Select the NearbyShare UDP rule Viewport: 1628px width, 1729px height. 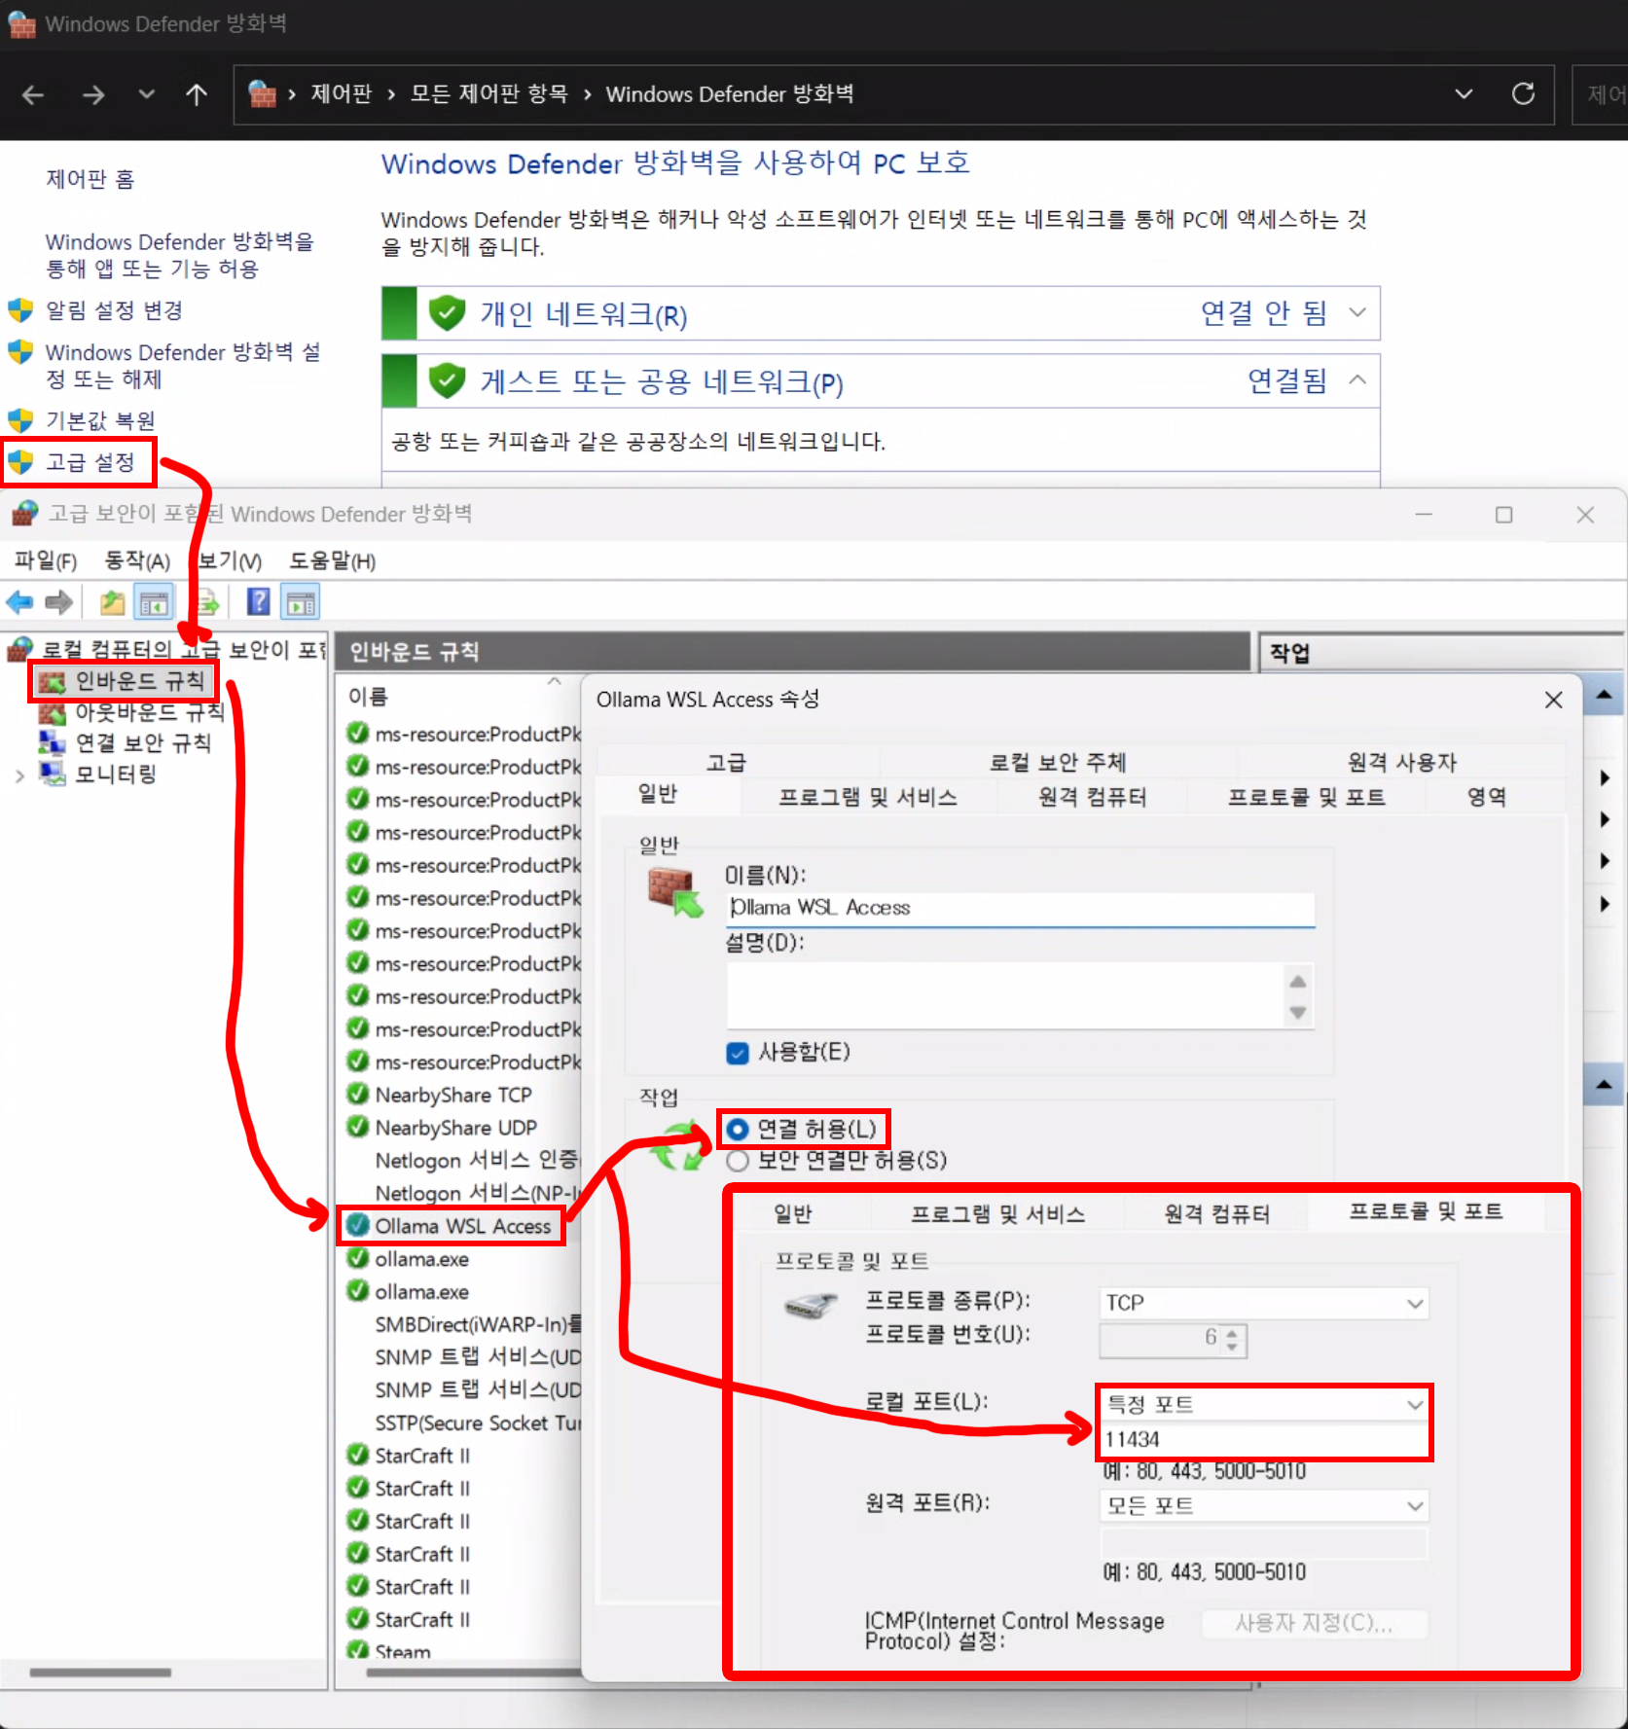[x=456, y=1128]
